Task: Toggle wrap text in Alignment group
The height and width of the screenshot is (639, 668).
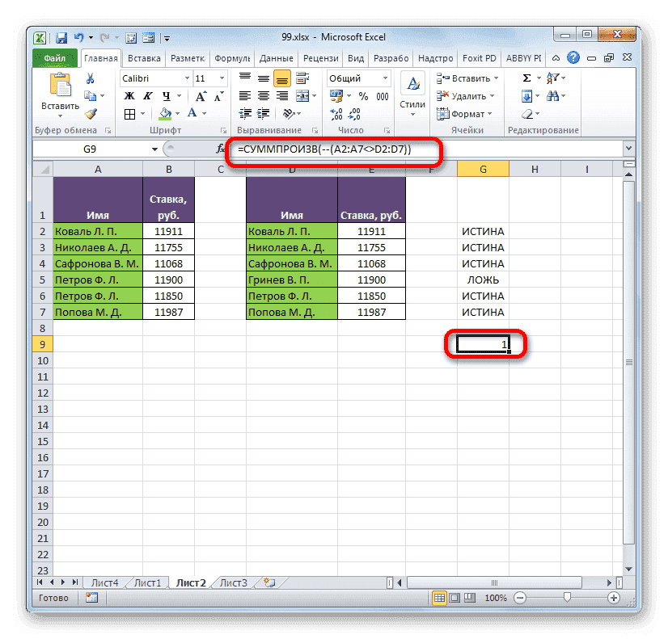Action: pos(302,76)
